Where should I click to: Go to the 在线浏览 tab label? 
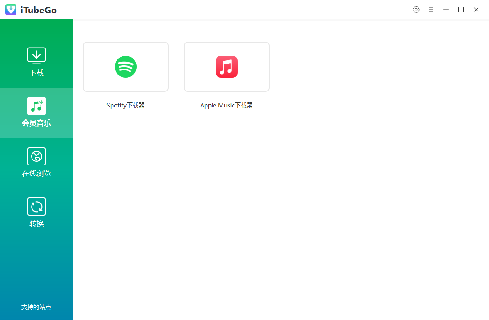pyautogui.click(x=37, y=174)
